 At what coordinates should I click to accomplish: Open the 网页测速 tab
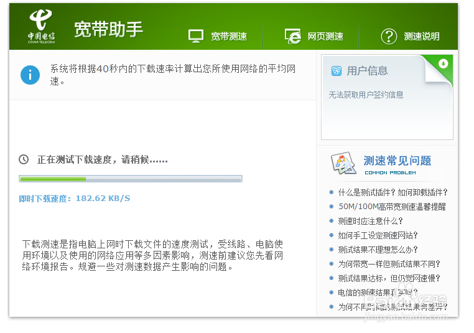point(325,37)
